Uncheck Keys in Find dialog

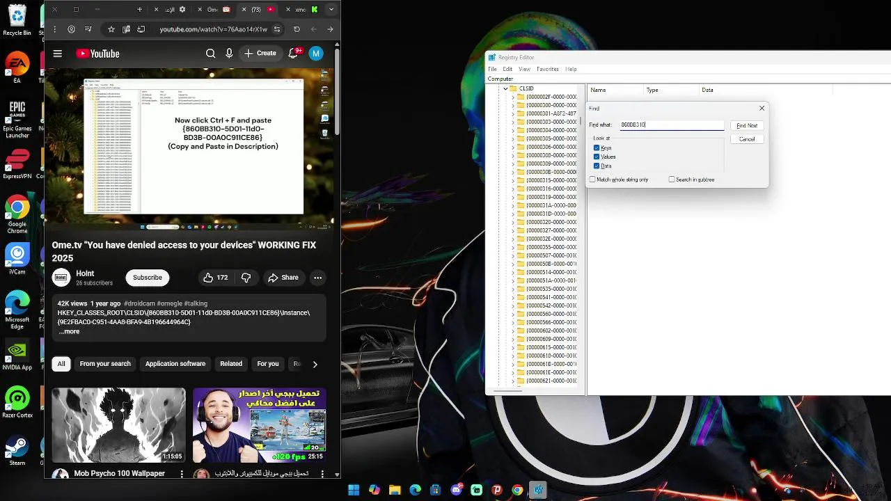click(x=597, y=148)
